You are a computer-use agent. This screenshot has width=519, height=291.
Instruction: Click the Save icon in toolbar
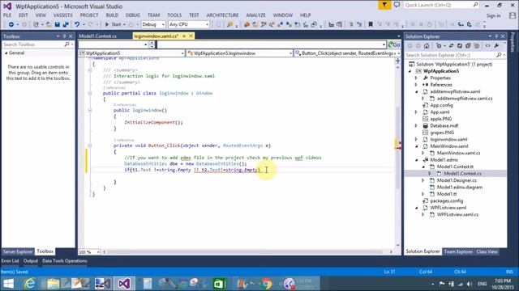tap(58, 24)
